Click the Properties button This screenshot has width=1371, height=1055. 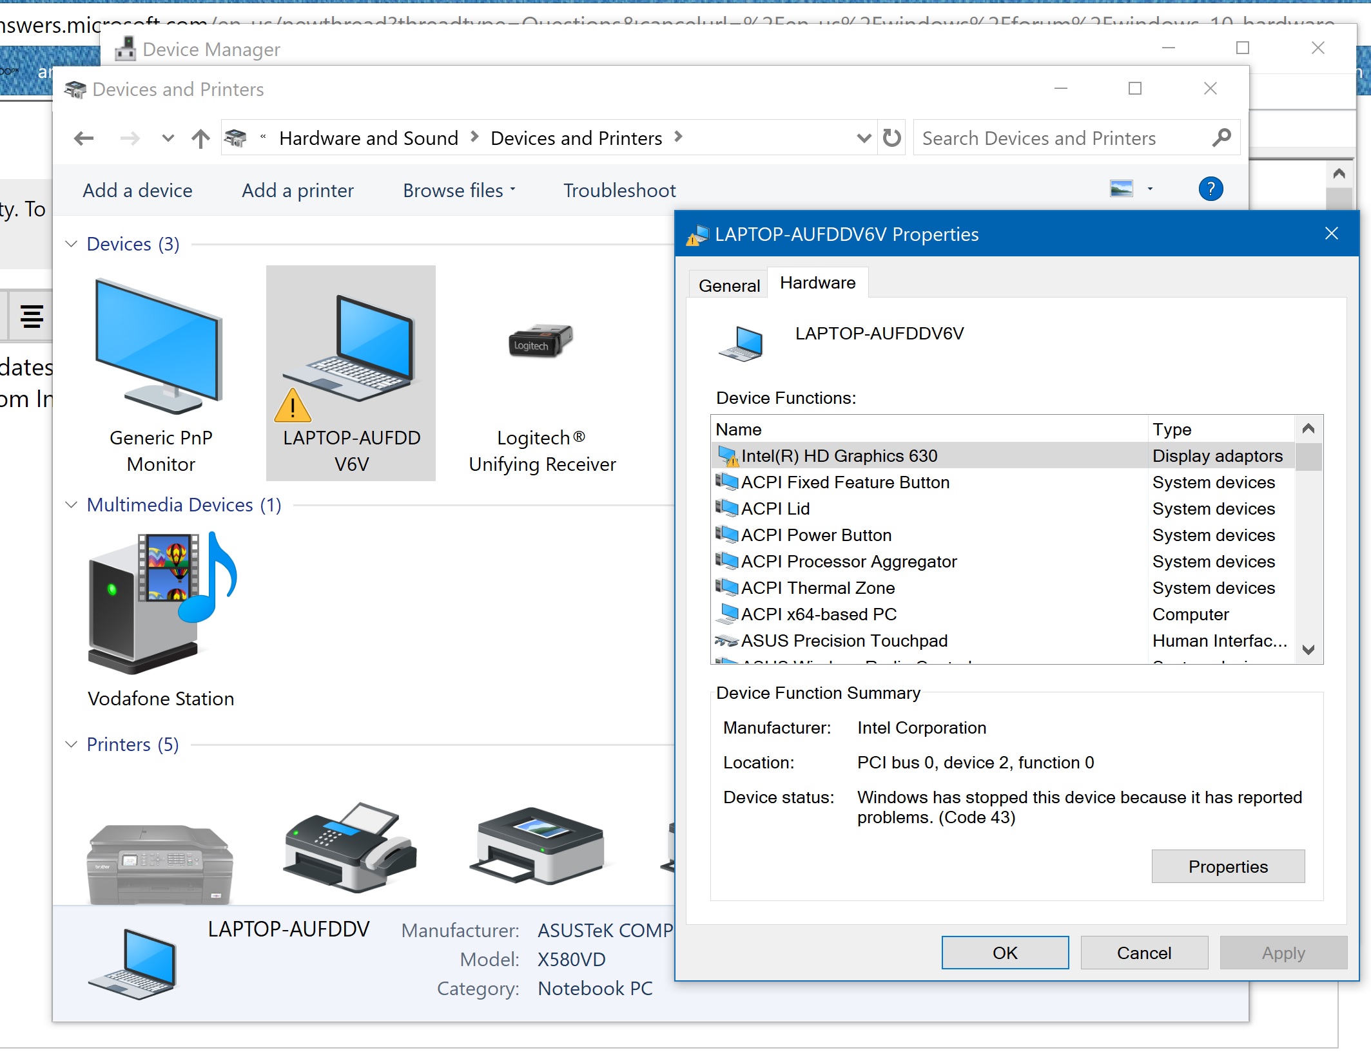tap(1228, 867)
